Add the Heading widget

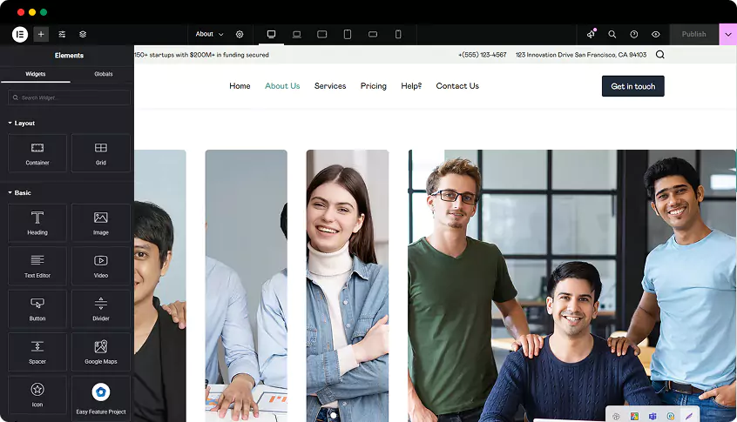point(37,223)
